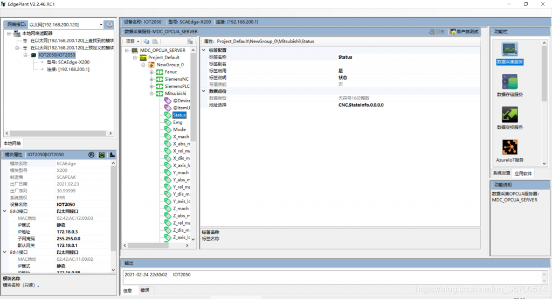The width and height of the screenshot is (552, 299).
Task: Select the Y_mach tag item
Action: (x=181, y=172)
